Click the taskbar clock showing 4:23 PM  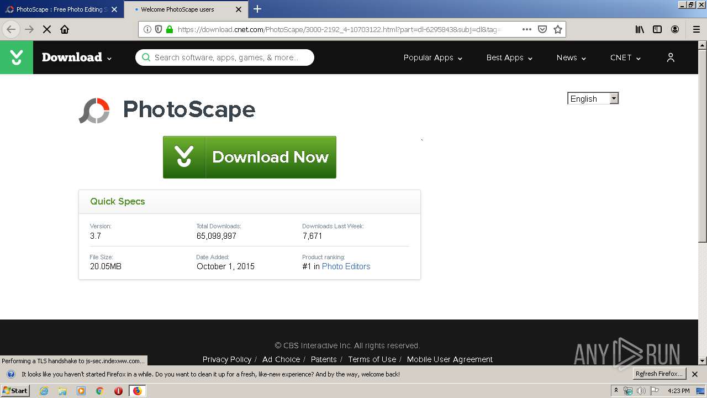point(679,391)
